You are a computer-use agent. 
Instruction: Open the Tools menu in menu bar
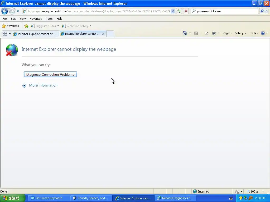click(49, 19)
